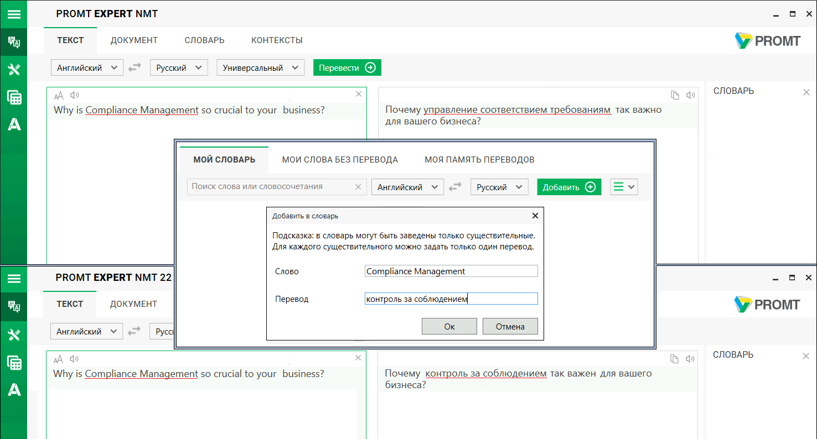Switch to ДОКУМЕНТ tab in top window
The height and width of the screenshot is (439, 817).
[134, 40]
